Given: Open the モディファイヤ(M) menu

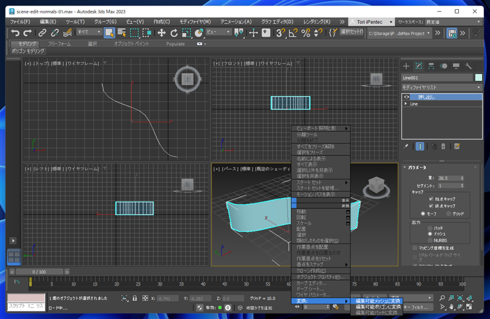Looking at the screenshot, I should pyautogui.click(x=195, y=22).
